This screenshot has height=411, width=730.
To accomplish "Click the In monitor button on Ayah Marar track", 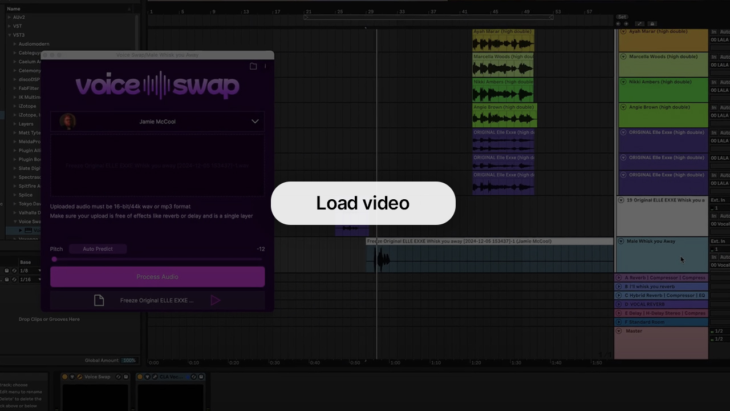I will coord(713,32).
